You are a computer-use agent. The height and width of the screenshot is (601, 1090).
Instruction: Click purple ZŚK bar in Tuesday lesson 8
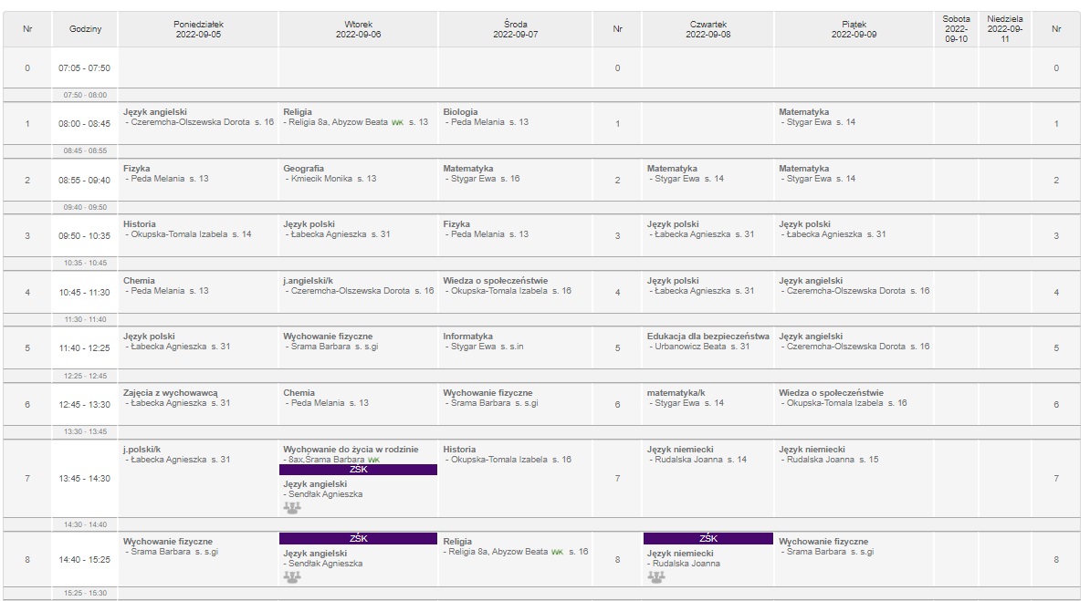pos(358,538)
